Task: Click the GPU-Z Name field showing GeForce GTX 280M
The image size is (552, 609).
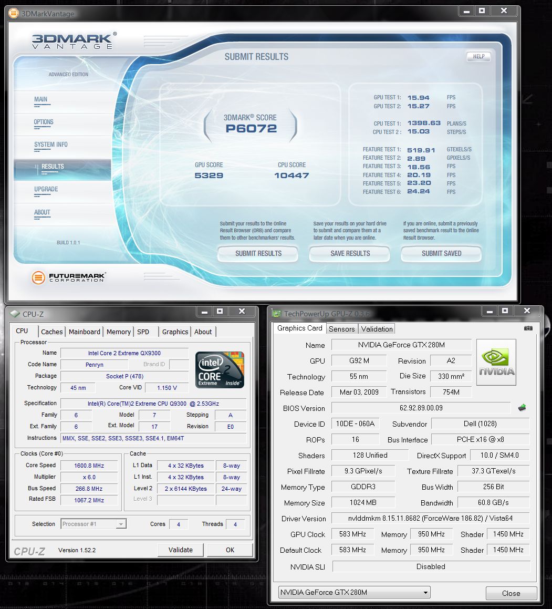Action: click(401, 345)
